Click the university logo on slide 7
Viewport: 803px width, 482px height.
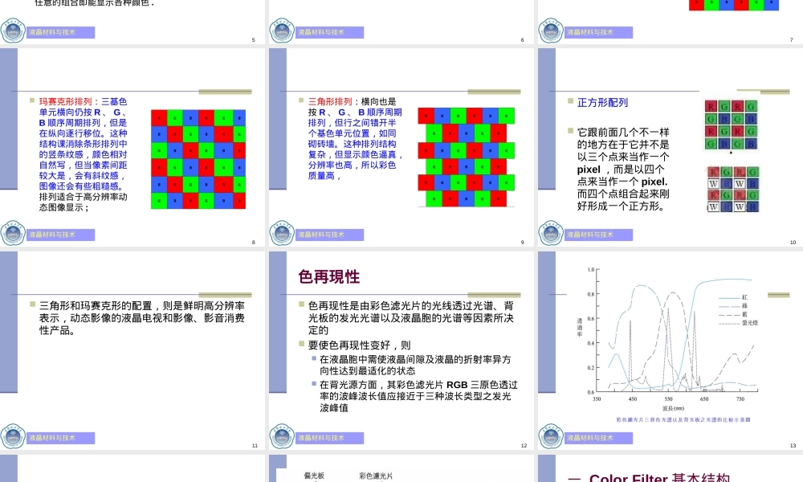tap(551, 31)
